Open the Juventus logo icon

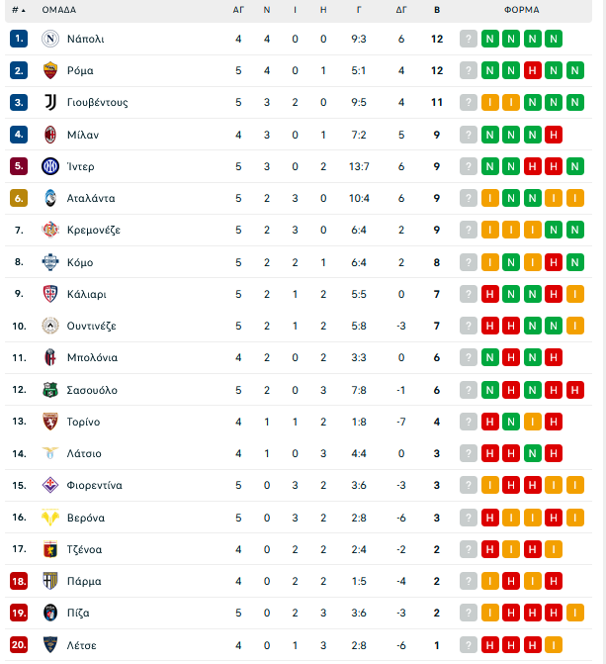pyautogui.click(x=50, y=102)
